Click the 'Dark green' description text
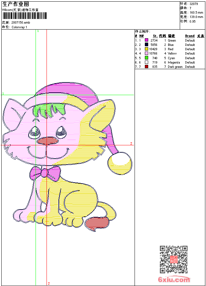 (175, 67)
